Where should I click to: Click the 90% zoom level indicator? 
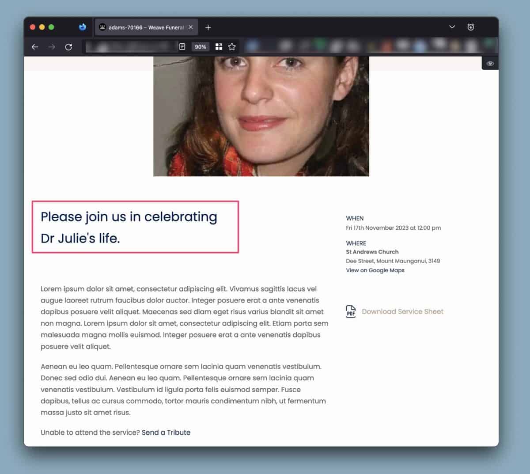[201, 47]
